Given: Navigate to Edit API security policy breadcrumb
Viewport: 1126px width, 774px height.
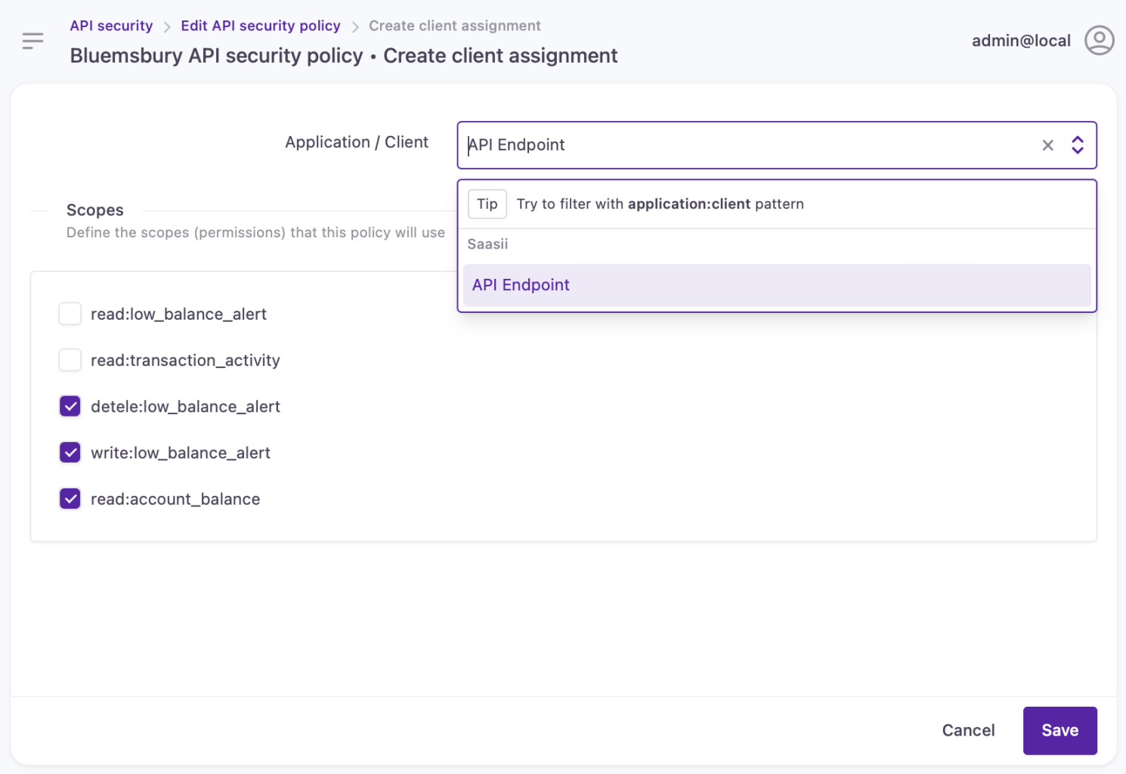Looking at the screenshot, I should click(261, 26).
